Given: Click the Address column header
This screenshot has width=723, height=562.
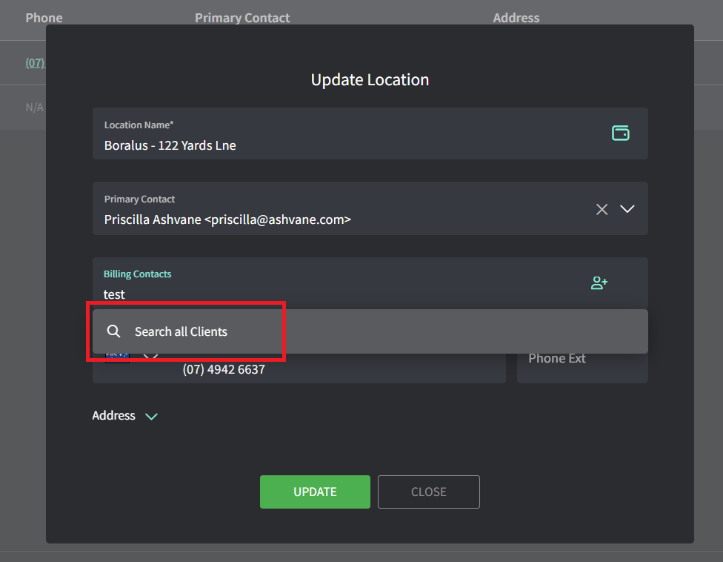Looking at the screenshot, I should click(x=516, y=18).
